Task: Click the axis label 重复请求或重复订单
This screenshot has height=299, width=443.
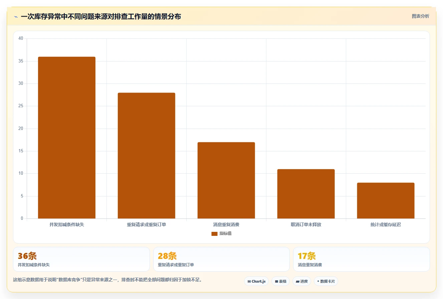Action: click(x=146, y=225)
